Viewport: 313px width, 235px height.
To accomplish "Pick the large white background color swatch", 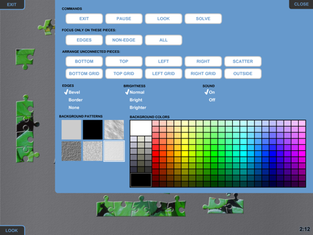I will (x=141, y=128).
